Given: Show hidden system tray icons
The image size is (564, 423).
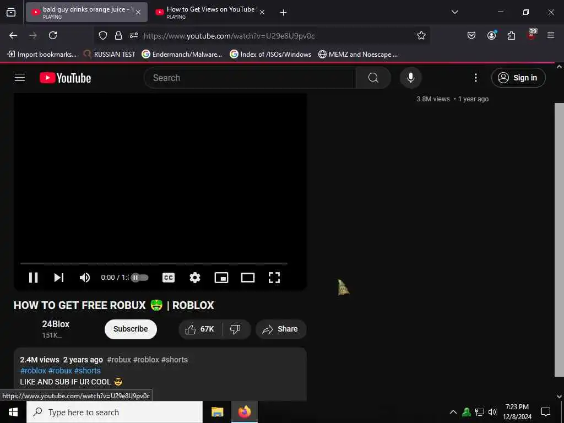Looking at the screenshot, I should [x=453, y=412].
